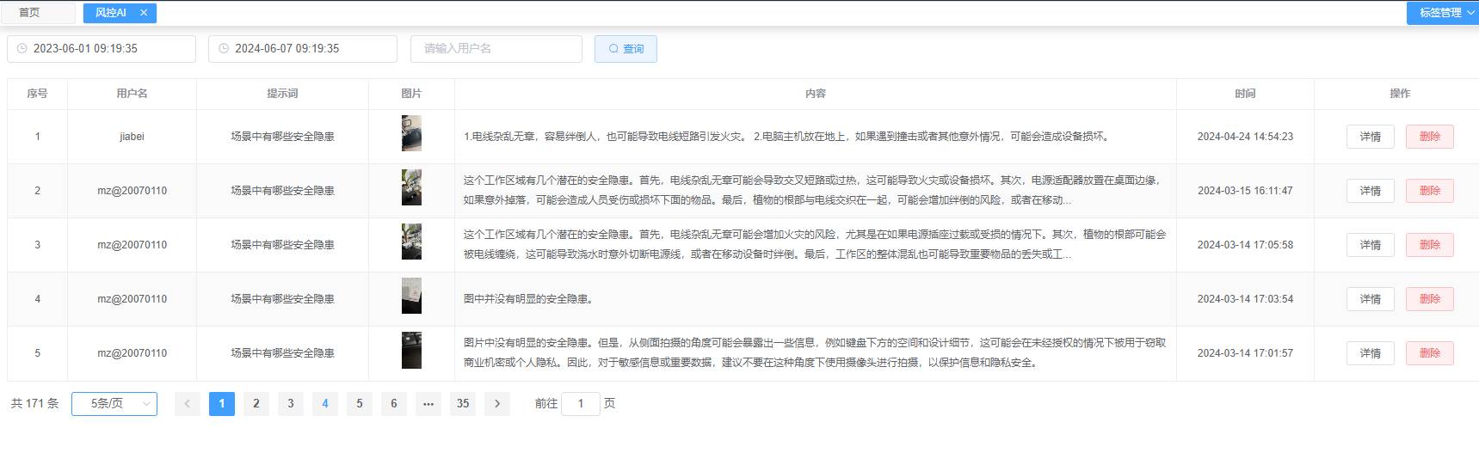Delete the record dated 2024-03-14 17:03:54

pyautogui.click(x=1429, y=299)
